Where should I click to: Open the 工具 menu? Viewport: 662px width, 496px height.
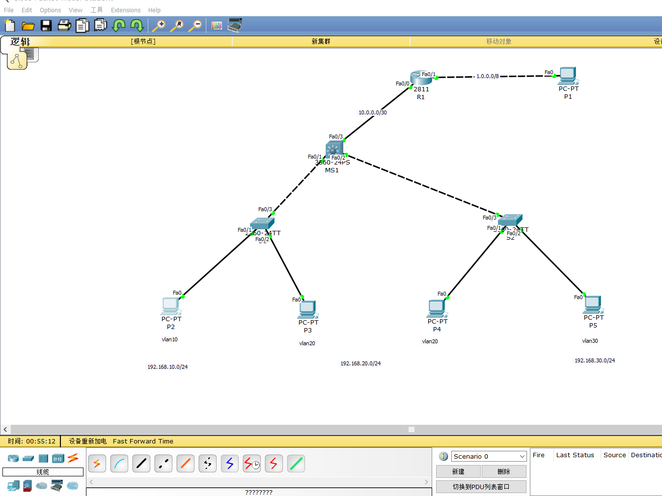coord(97,10)
